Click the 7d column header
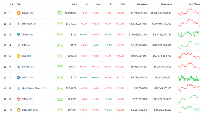This screenshot has height=116, width=205. pos(111,4)
